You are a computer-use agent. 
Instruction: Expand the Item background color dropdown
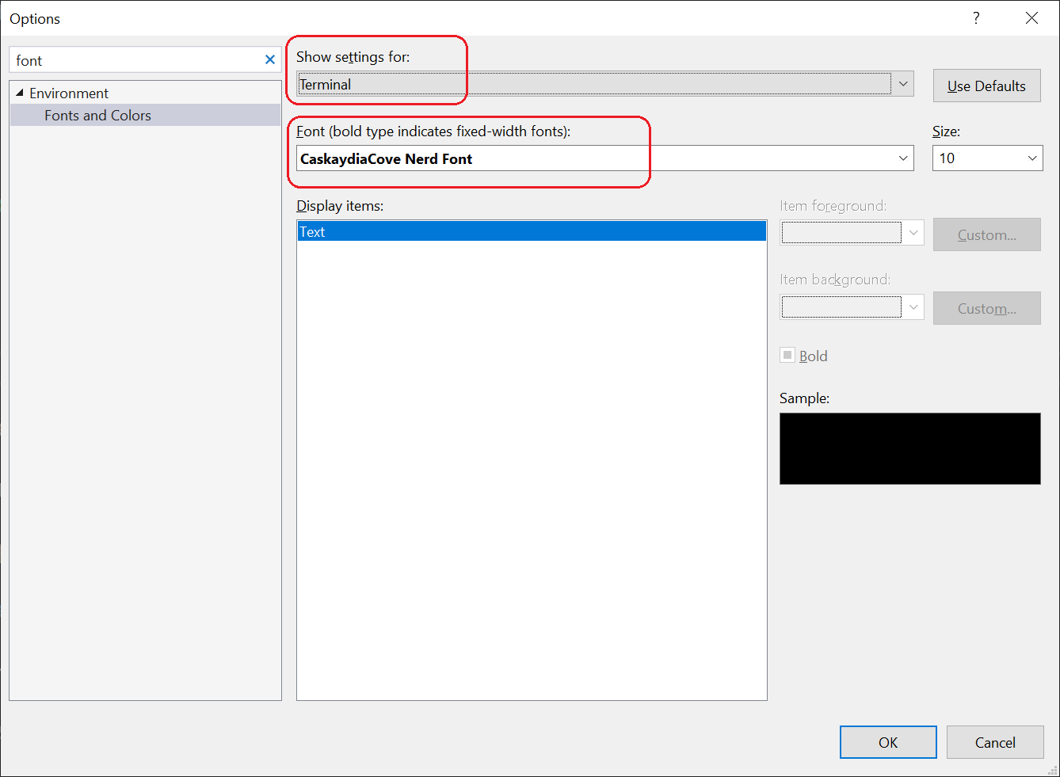pyautogui.click(x=914, y=307)
